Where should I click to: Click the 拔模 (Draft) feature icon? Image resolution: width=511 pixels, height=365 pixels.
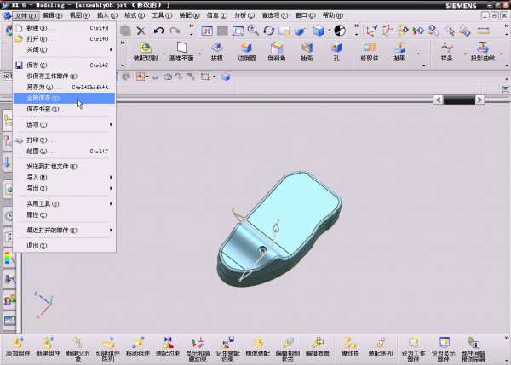(216, 51)
